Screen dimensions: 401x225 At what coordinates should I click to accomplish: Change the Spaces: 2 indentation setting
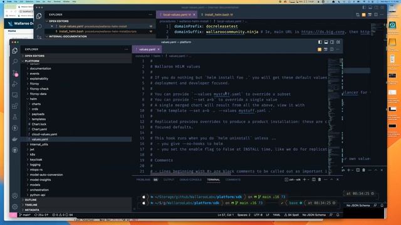(244, 215)
